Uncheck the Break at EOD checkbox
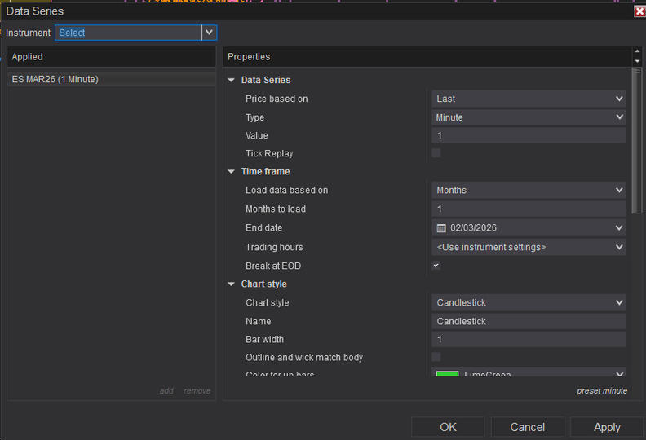The width and height of the screenshot is (646, 440). (436, 266)
